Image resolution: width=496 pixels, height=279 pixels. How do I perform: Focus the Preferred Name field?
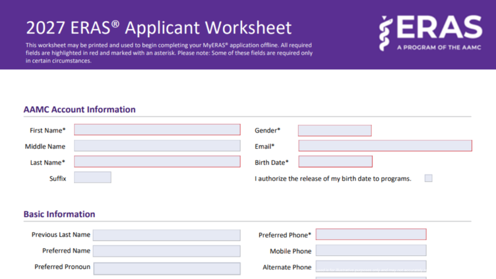pyautogui.click(x=167, y=251)
